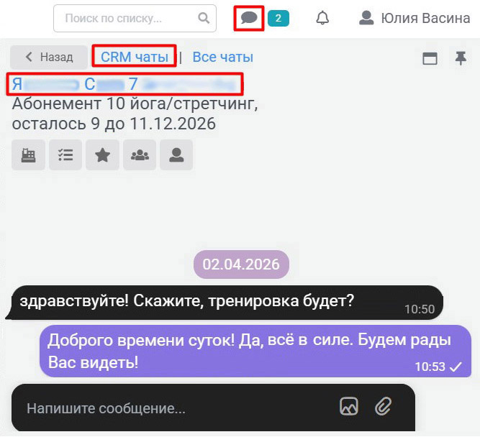480x437 pixels.
Task: Open the chat messages speech bubble icon
Action: click(x=249, y=18)
